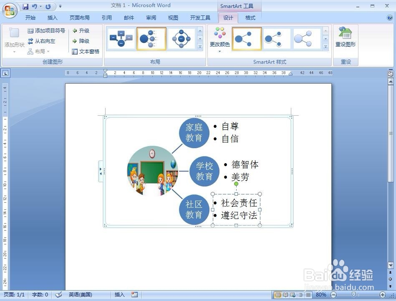Save the document with the floppy icon
Image resolution: width=396 pixels, height=301 pixels.
pos(25,6)
